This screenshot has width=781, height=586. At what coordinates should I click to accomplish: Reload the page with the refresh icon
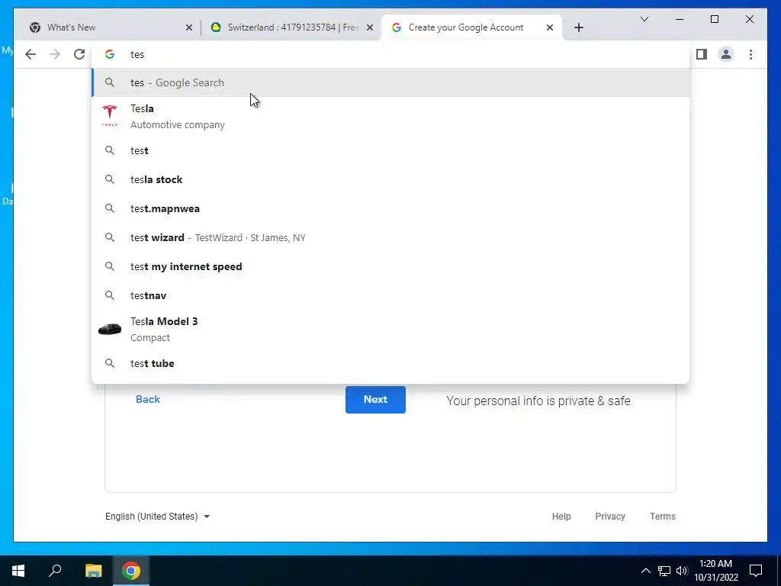click(x=79, y=54)
